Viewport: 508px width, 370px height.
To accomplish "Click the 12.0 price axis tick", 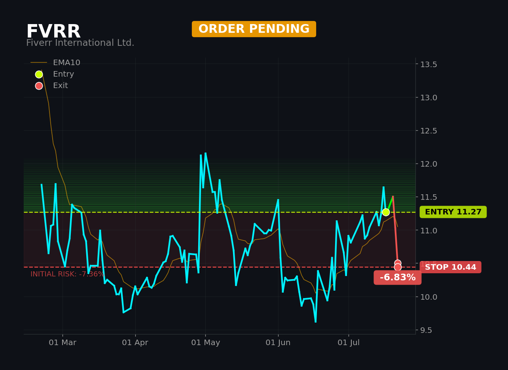I will pyautogui.click(x=428, y=164).
